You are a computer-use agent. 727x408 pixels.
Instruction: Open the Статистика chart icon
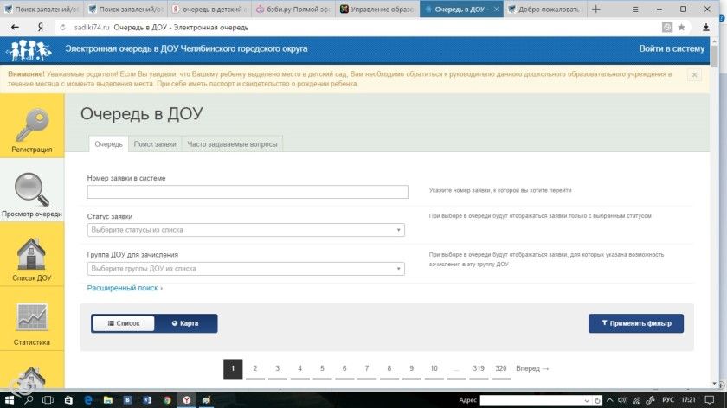[x=31, y=317]
